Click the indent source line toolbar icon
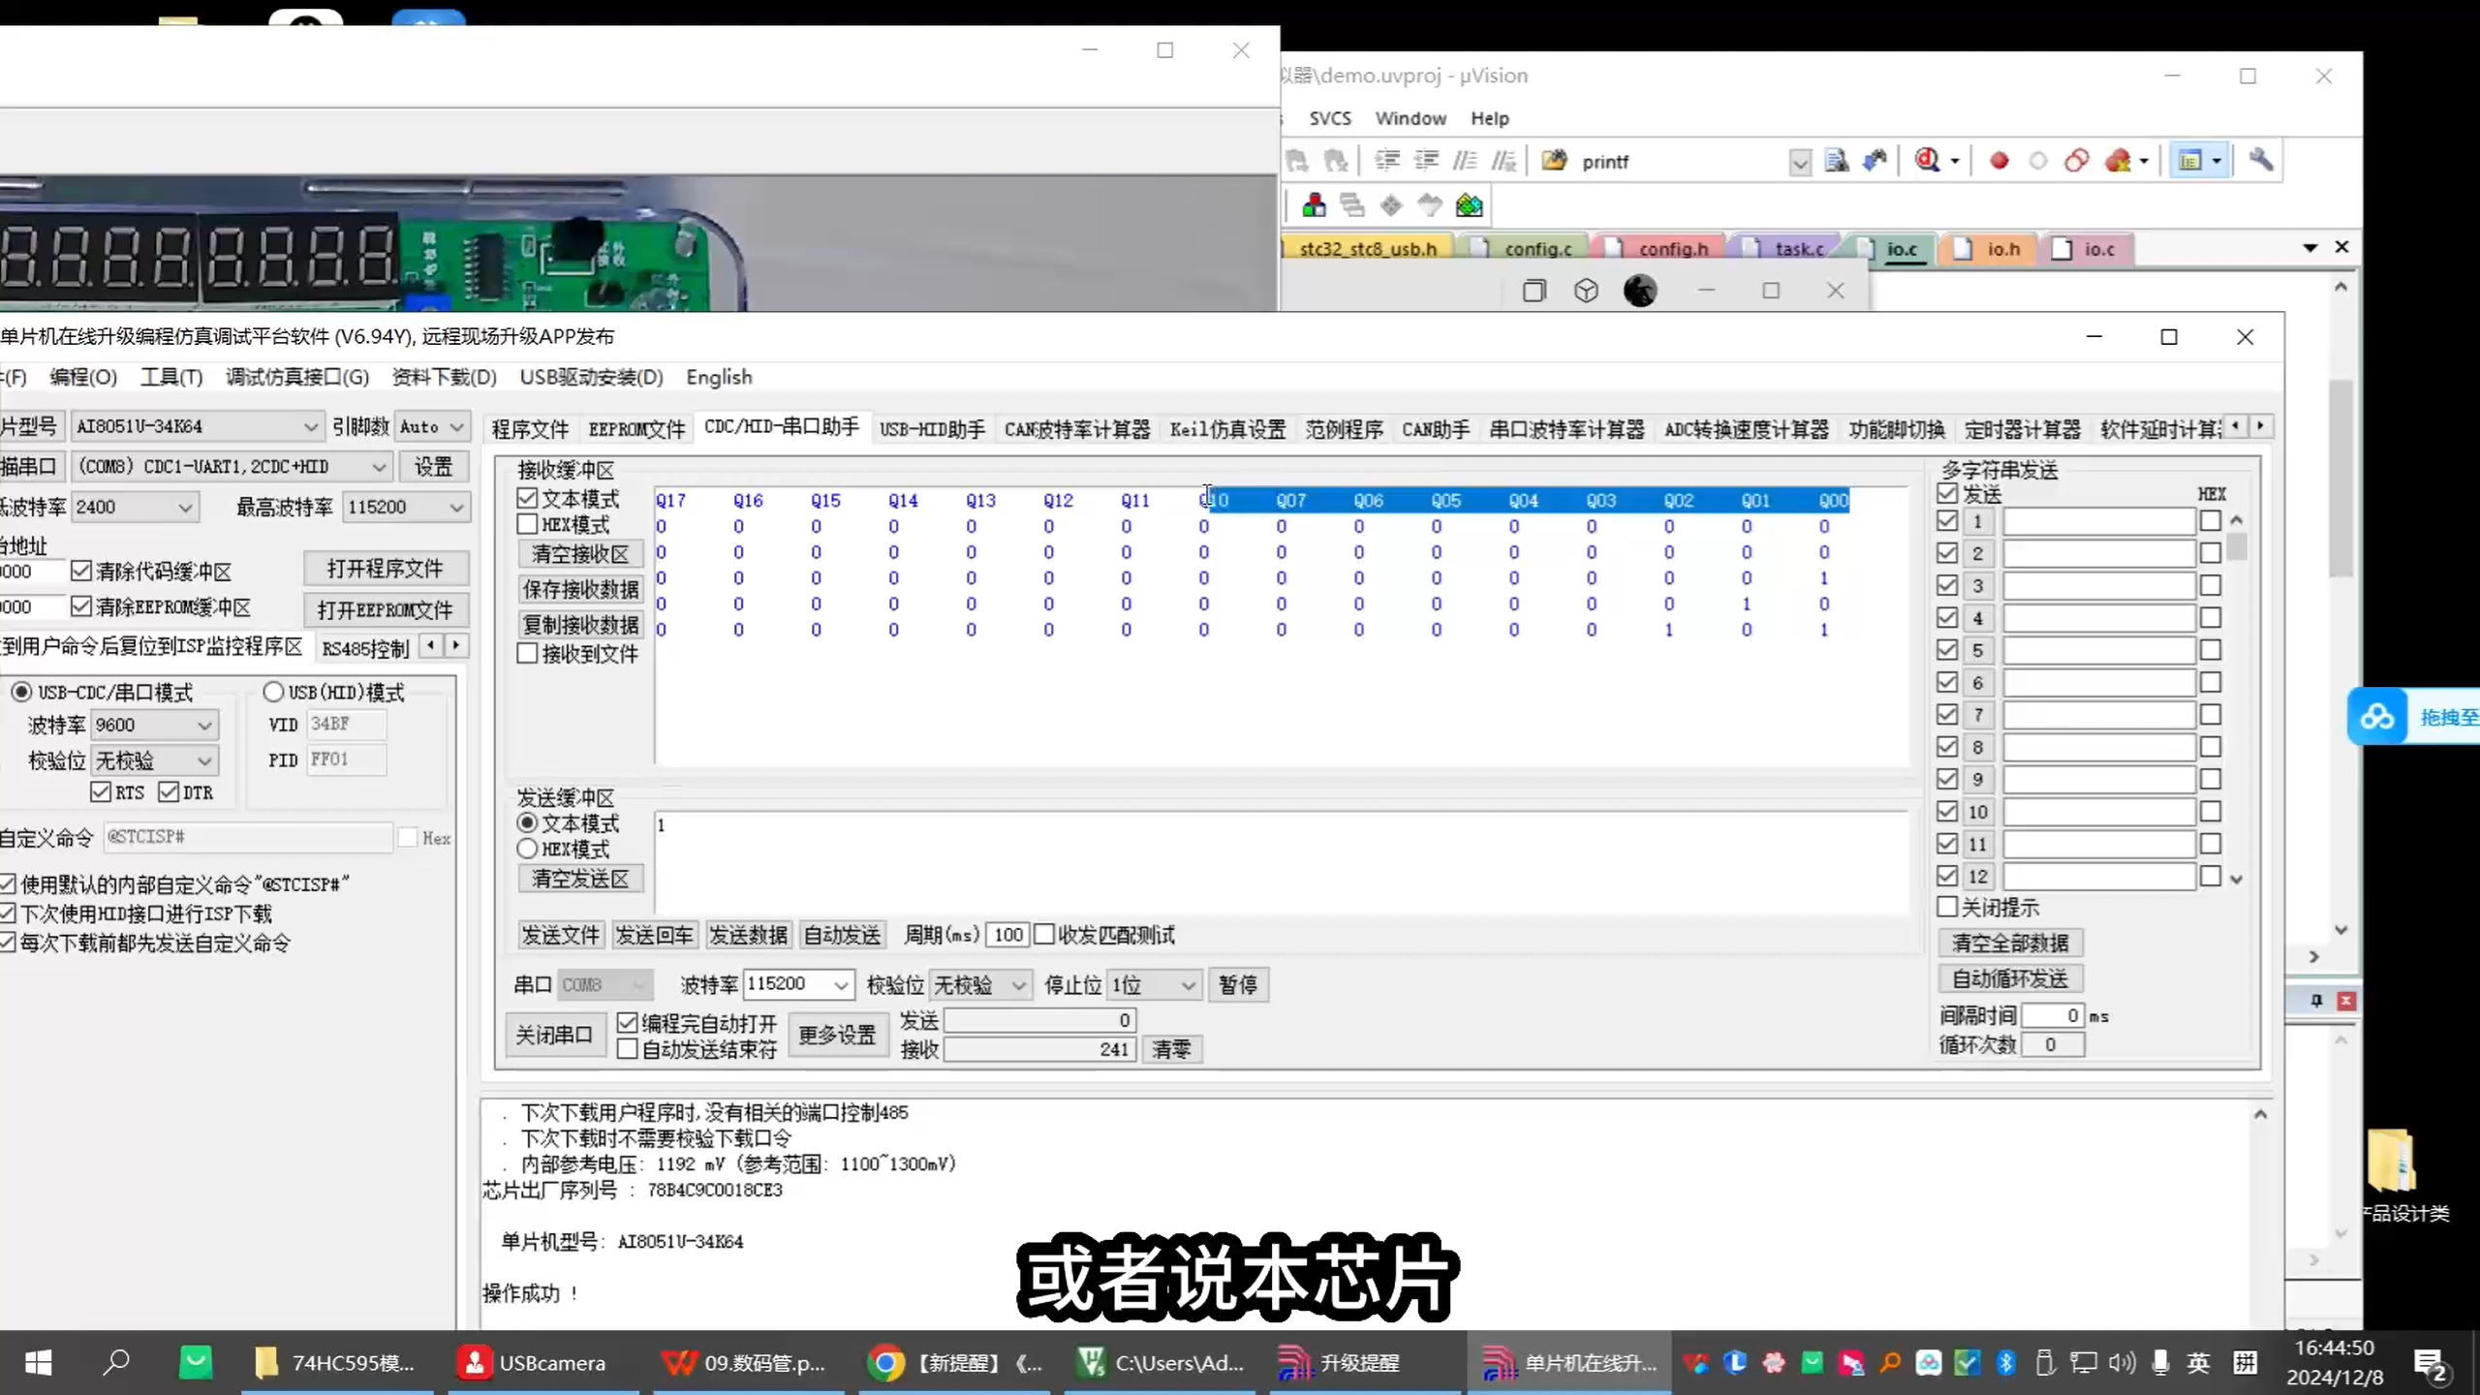Viewport: 2480px width, 1395px height. coord(1388,160)
